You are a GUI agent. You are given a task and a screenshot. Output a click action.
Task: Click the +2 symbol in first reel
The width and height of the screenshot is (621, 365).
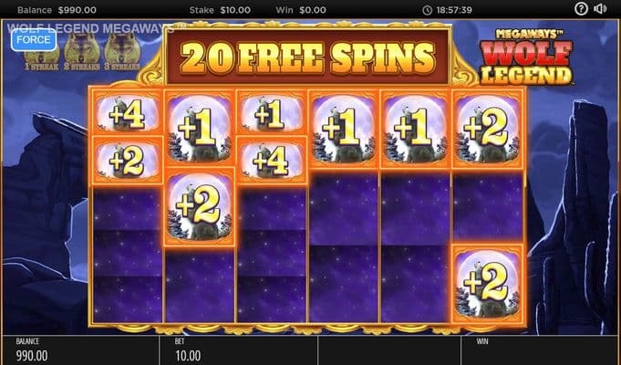click(x=127, y=160)
